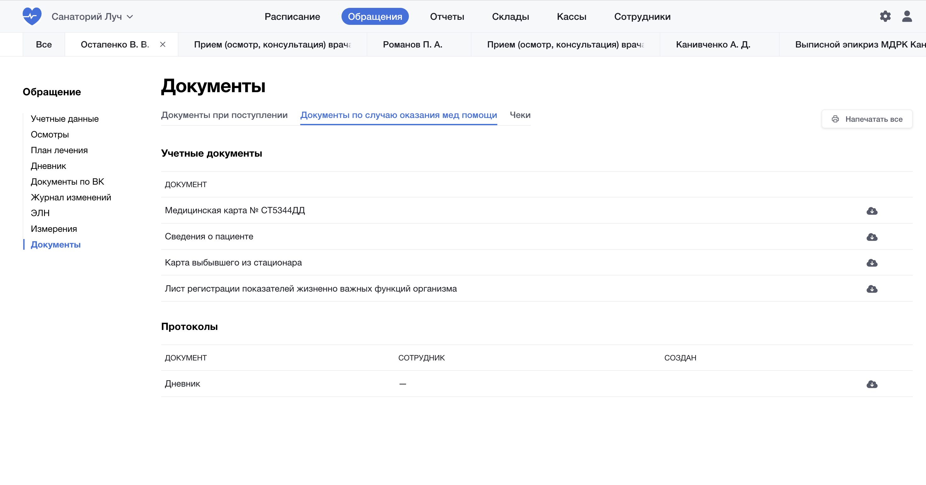Open settings via the gear icon
This screenshot has width=926, height=485.
click(x=885, y=17)
